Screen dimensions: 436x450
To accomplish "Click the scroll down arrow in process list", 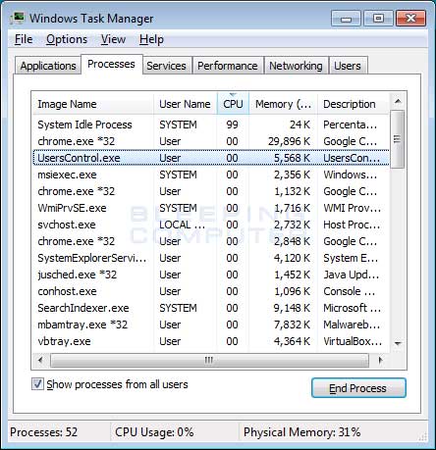I will (x=398, y=343).
